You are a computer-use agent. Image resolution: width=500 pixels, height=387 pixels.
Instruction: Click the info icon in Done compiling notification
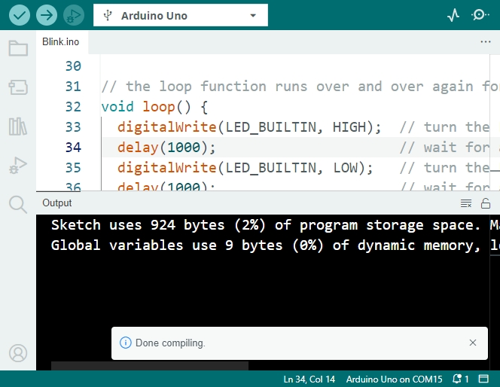125,343
